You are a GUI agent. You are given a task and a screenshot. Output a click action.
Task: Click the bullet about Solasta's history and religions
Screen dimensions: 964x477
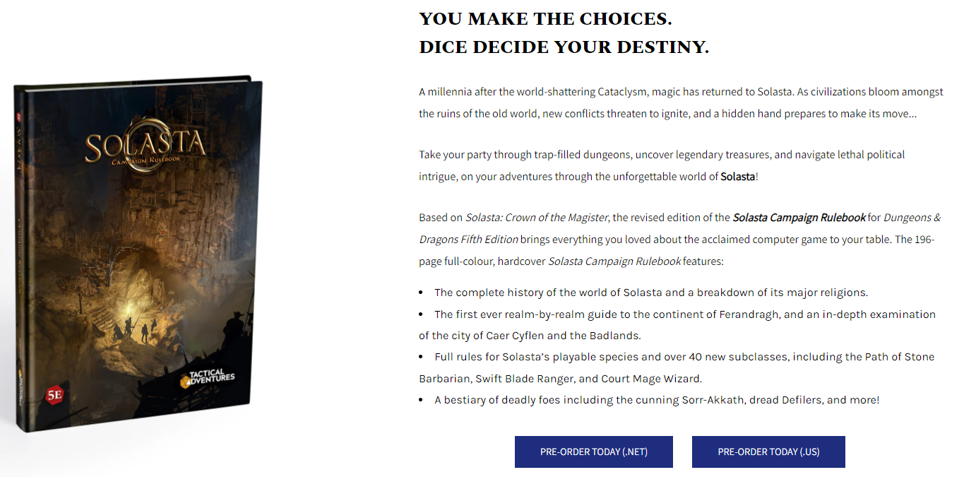pos(650,293)
